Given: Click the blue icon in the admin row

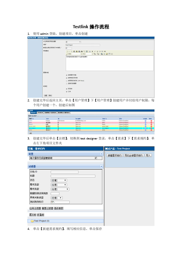Looking at the screenshot, I should [145, 121].
